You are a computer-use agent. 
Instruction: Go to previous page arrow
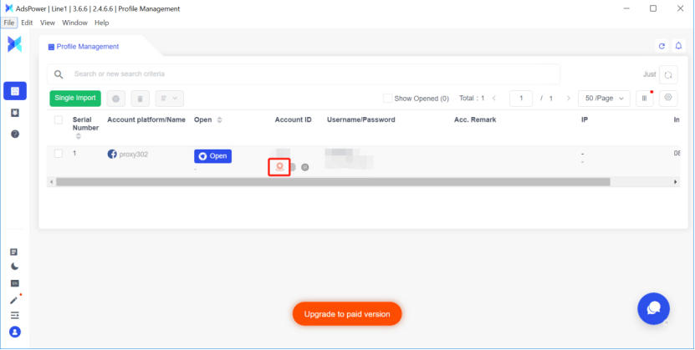click(494, 99)
